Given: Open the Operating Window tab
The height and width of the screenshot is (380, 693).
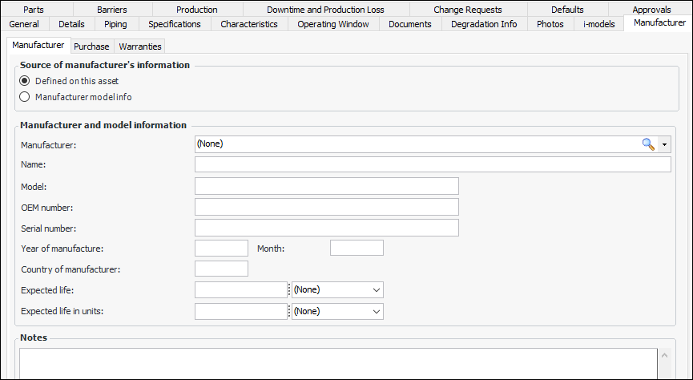Looking at the screenshot, I should tap(333, 24).
